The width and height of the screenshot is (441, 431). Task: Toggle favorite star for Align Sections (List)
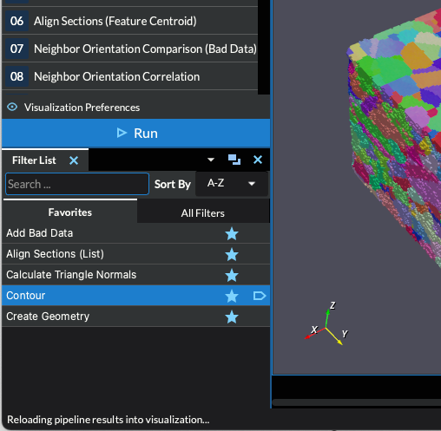tap(232, 254)
